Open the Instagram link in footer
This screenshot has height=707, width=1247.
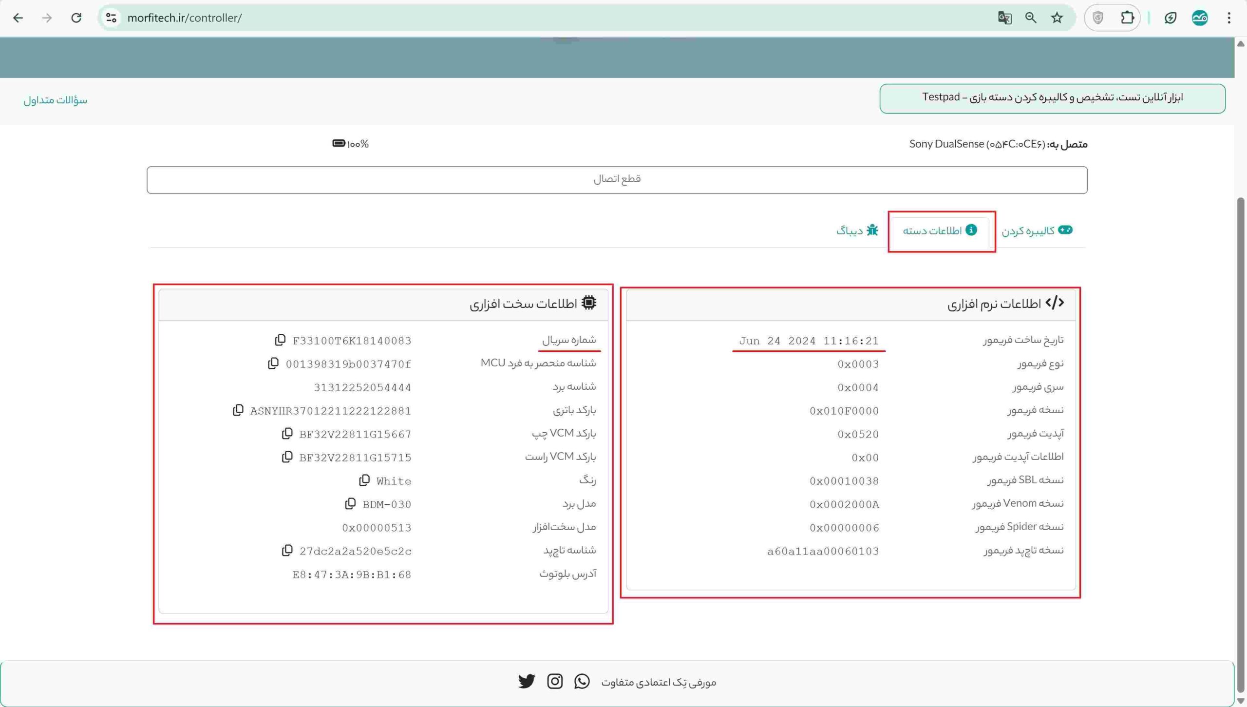[554, 681]
